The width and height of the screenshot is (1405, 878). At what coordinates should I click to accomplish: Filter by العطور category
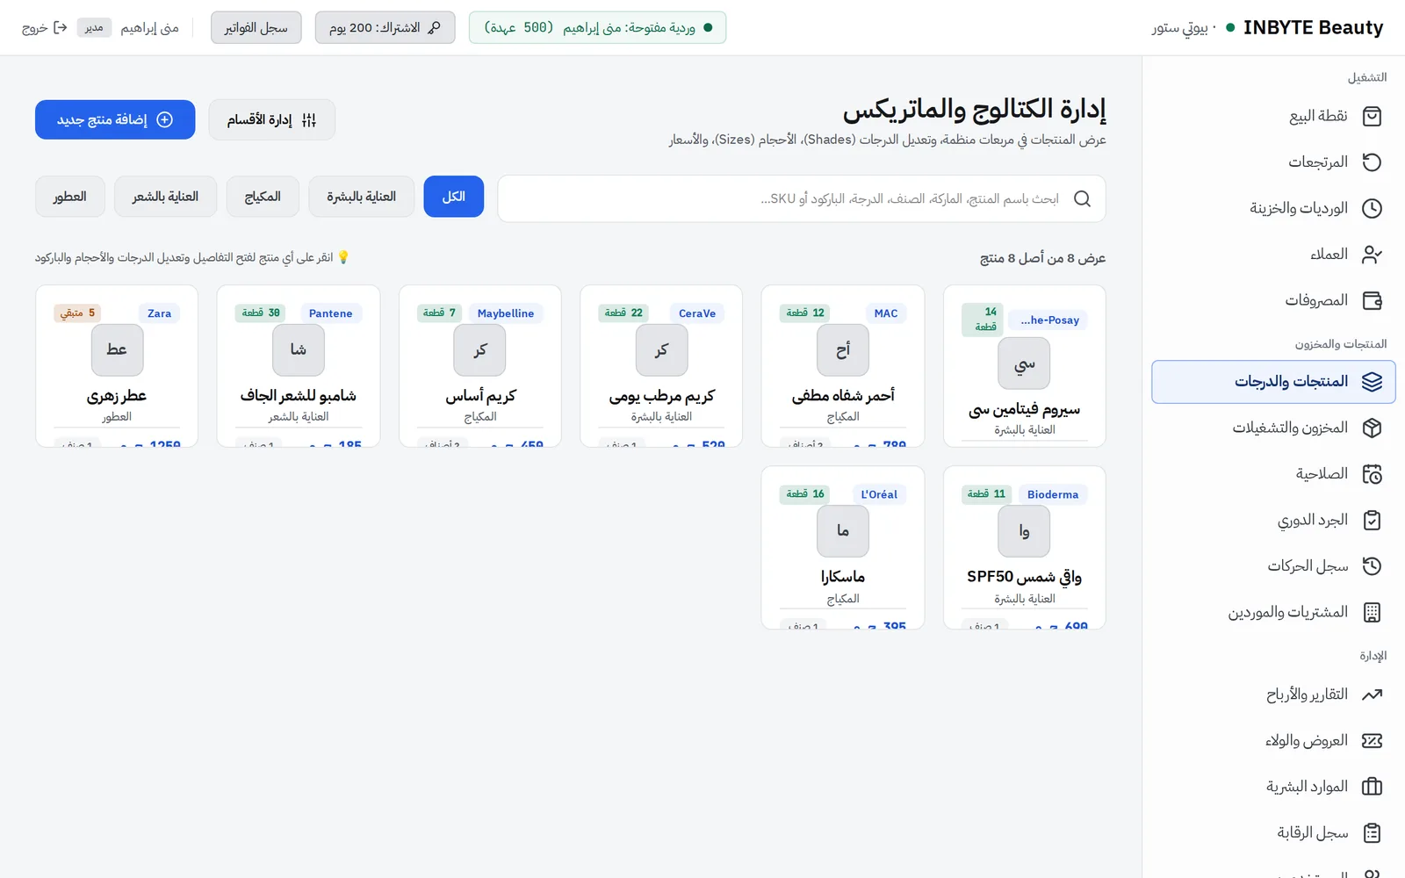(70, 197)
